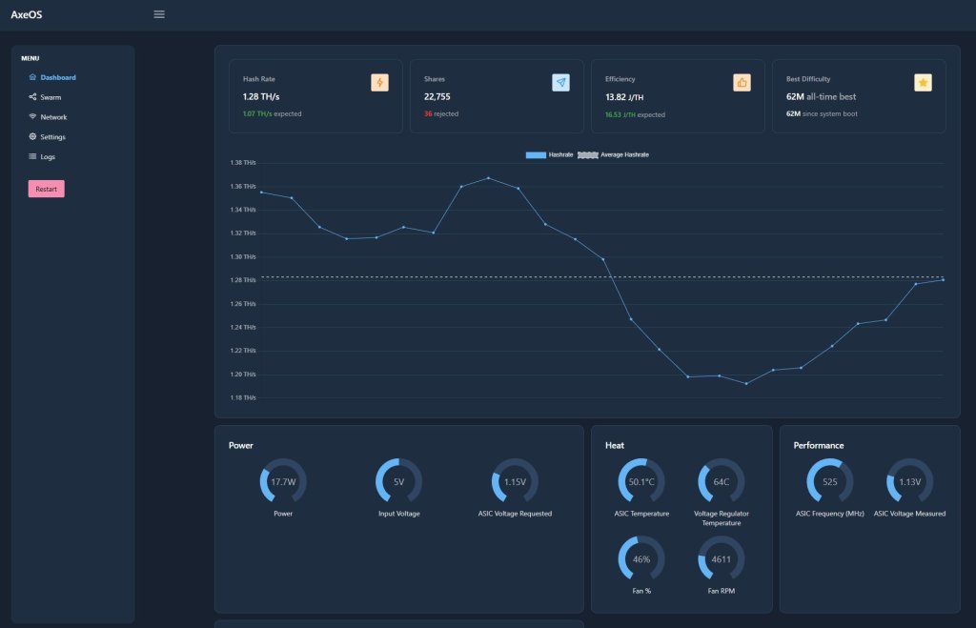This screenshot has height=628, width=976.
Task: Click the home icon beside Dashboard
Action: click(x=32, y=77)
